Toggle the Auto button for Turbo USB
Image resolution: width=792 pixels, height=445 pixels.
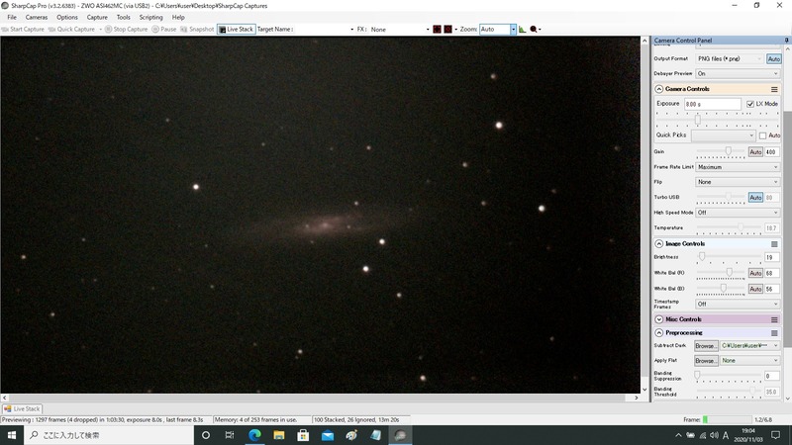tap(755, 197)
